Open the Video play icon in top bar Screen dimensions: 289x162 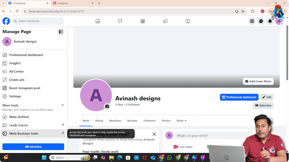188,21
